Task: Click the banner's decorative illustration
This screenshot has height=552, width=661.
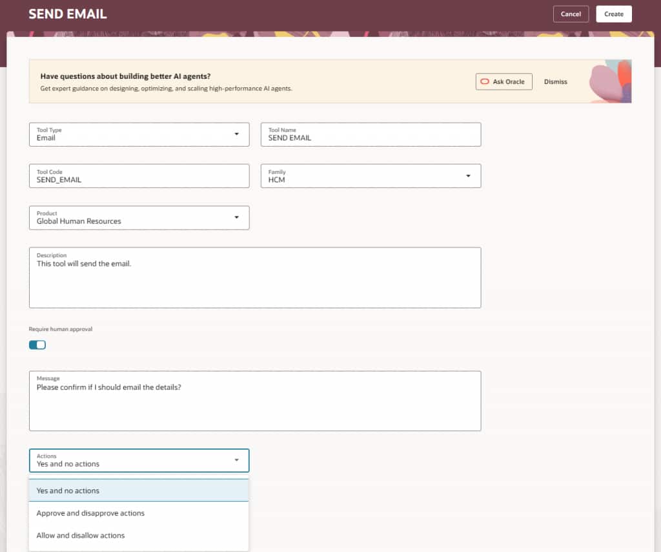Action: tap(609, 82)
